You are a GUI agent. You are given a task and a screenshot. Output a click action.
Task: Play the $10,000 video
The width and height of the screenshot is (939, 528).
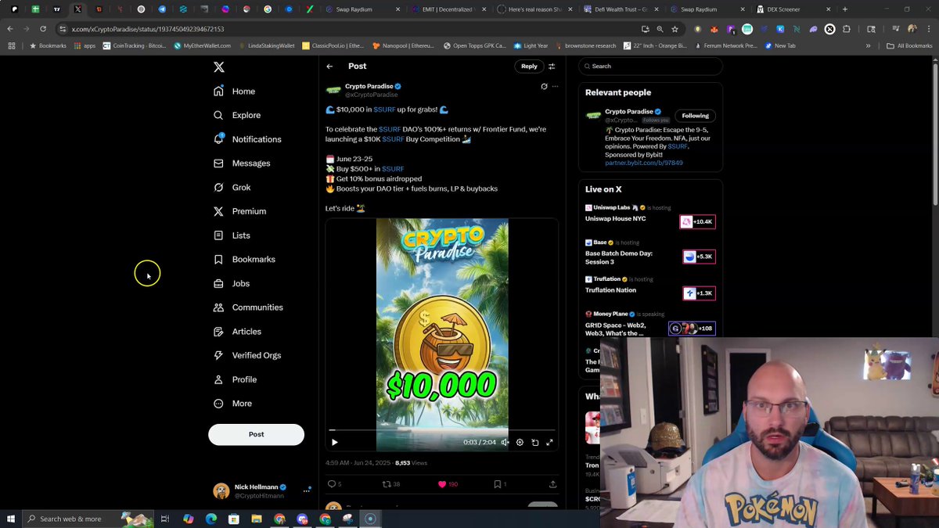coord(334,442)
